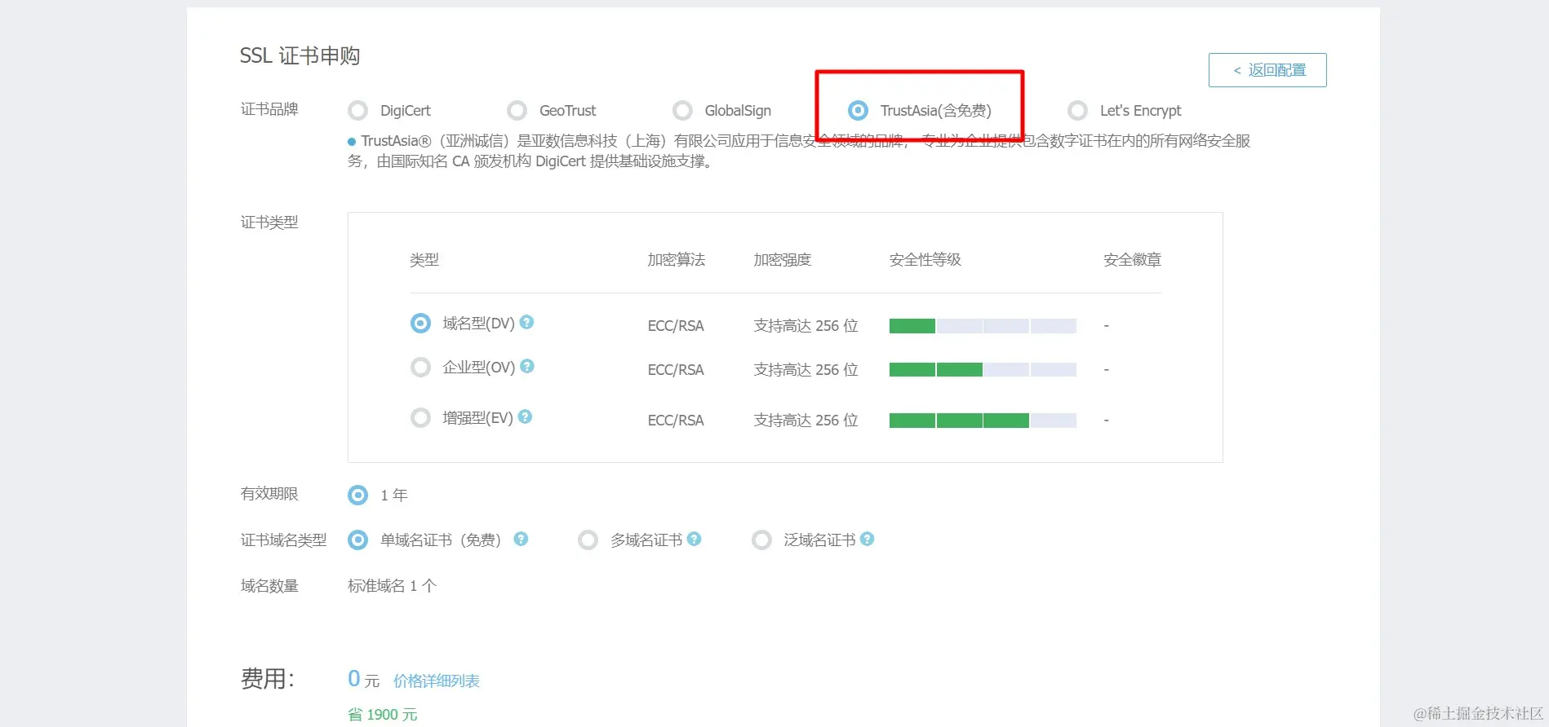
Task: Open help icon beside 域名型(DV)
Action: click(527, 322)
